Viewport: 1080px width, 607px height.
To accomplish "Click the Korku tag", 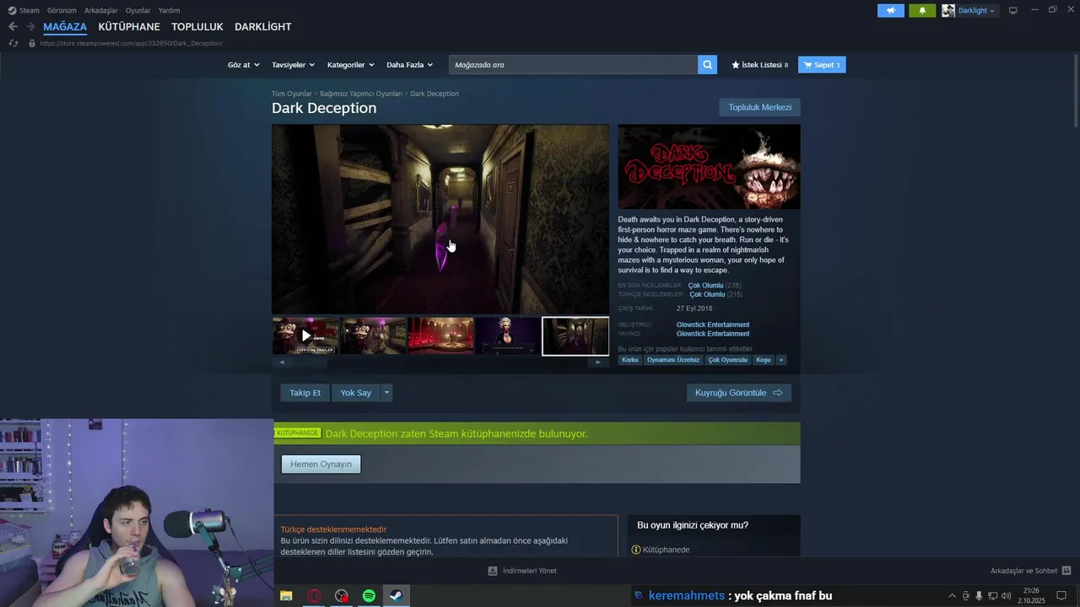I will pos(630,360).
